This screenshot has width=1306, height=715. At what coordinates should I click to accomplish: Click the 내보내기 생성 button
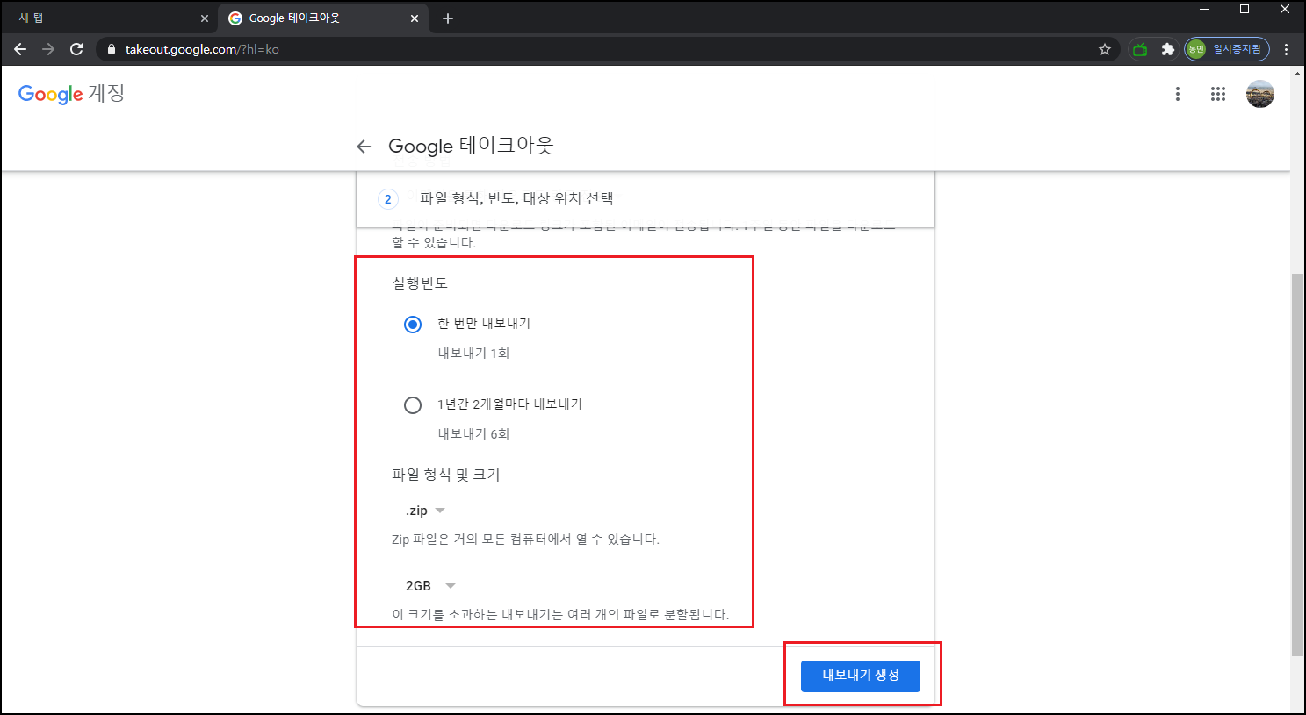[x=861, y=676]
